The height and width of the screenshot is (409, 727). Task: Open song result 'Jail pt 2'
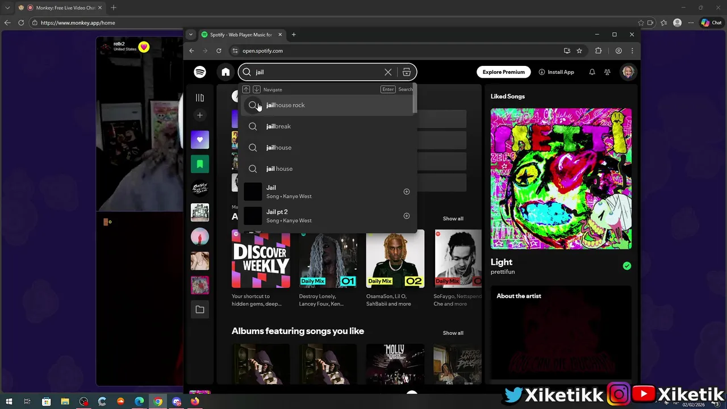tap(327, 216)
